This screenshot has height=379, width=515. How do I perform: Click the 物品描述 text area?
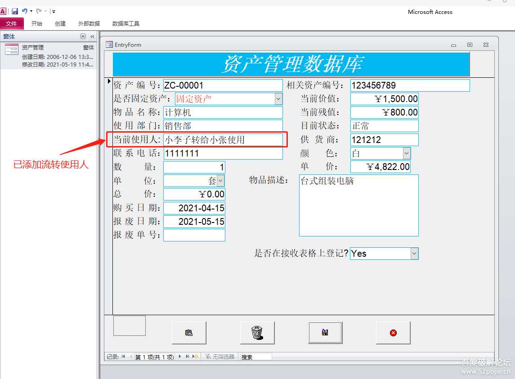[358, 205]
